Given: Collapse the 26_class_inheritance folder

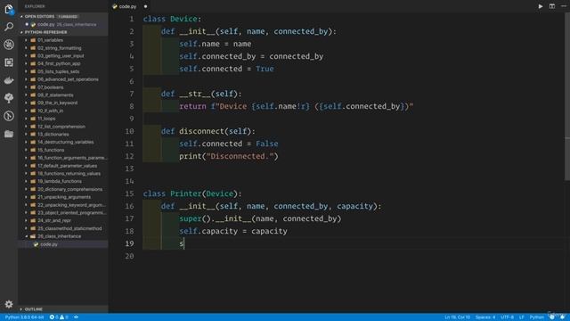Looking at the screenshot, I should (x=63, y=236).
